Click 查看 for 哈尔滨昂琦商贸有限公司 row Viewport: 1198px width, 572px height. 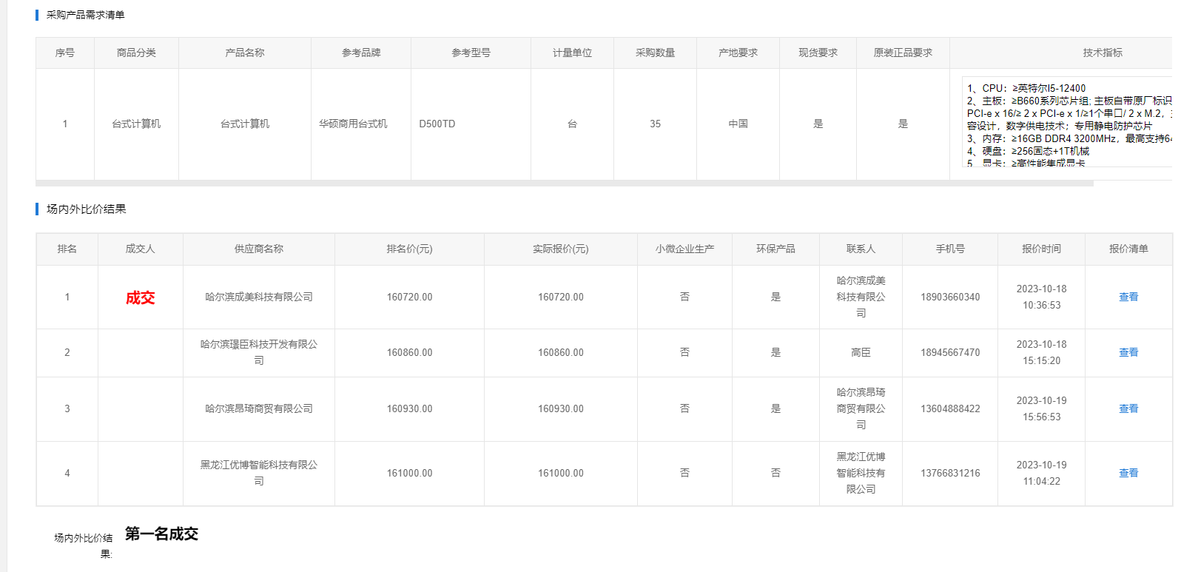coord(1128,408)
